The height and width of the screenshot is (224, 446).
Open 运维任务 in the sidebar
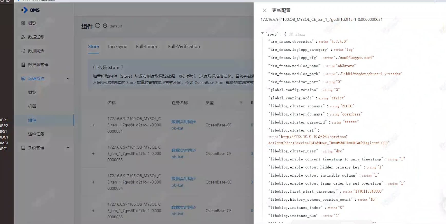[36, 134]
